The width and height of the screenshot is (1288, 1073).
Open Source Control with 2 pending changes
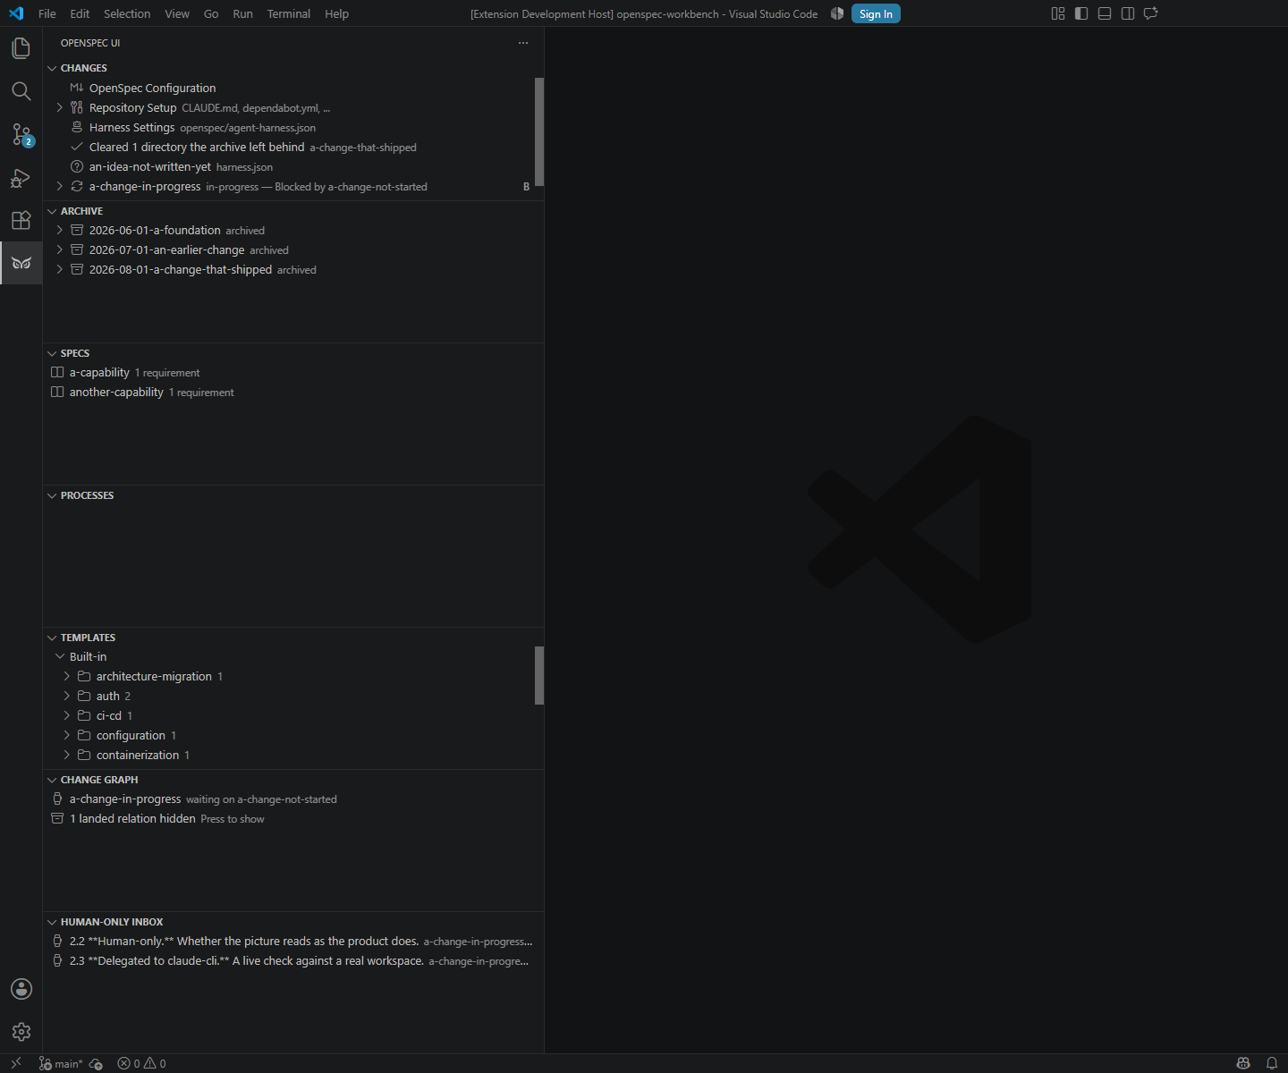21,134
